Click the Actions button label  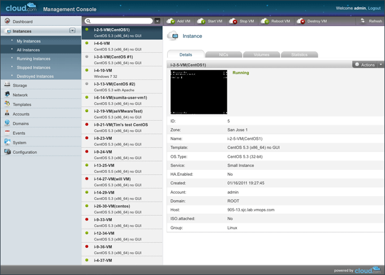[367, 65]
